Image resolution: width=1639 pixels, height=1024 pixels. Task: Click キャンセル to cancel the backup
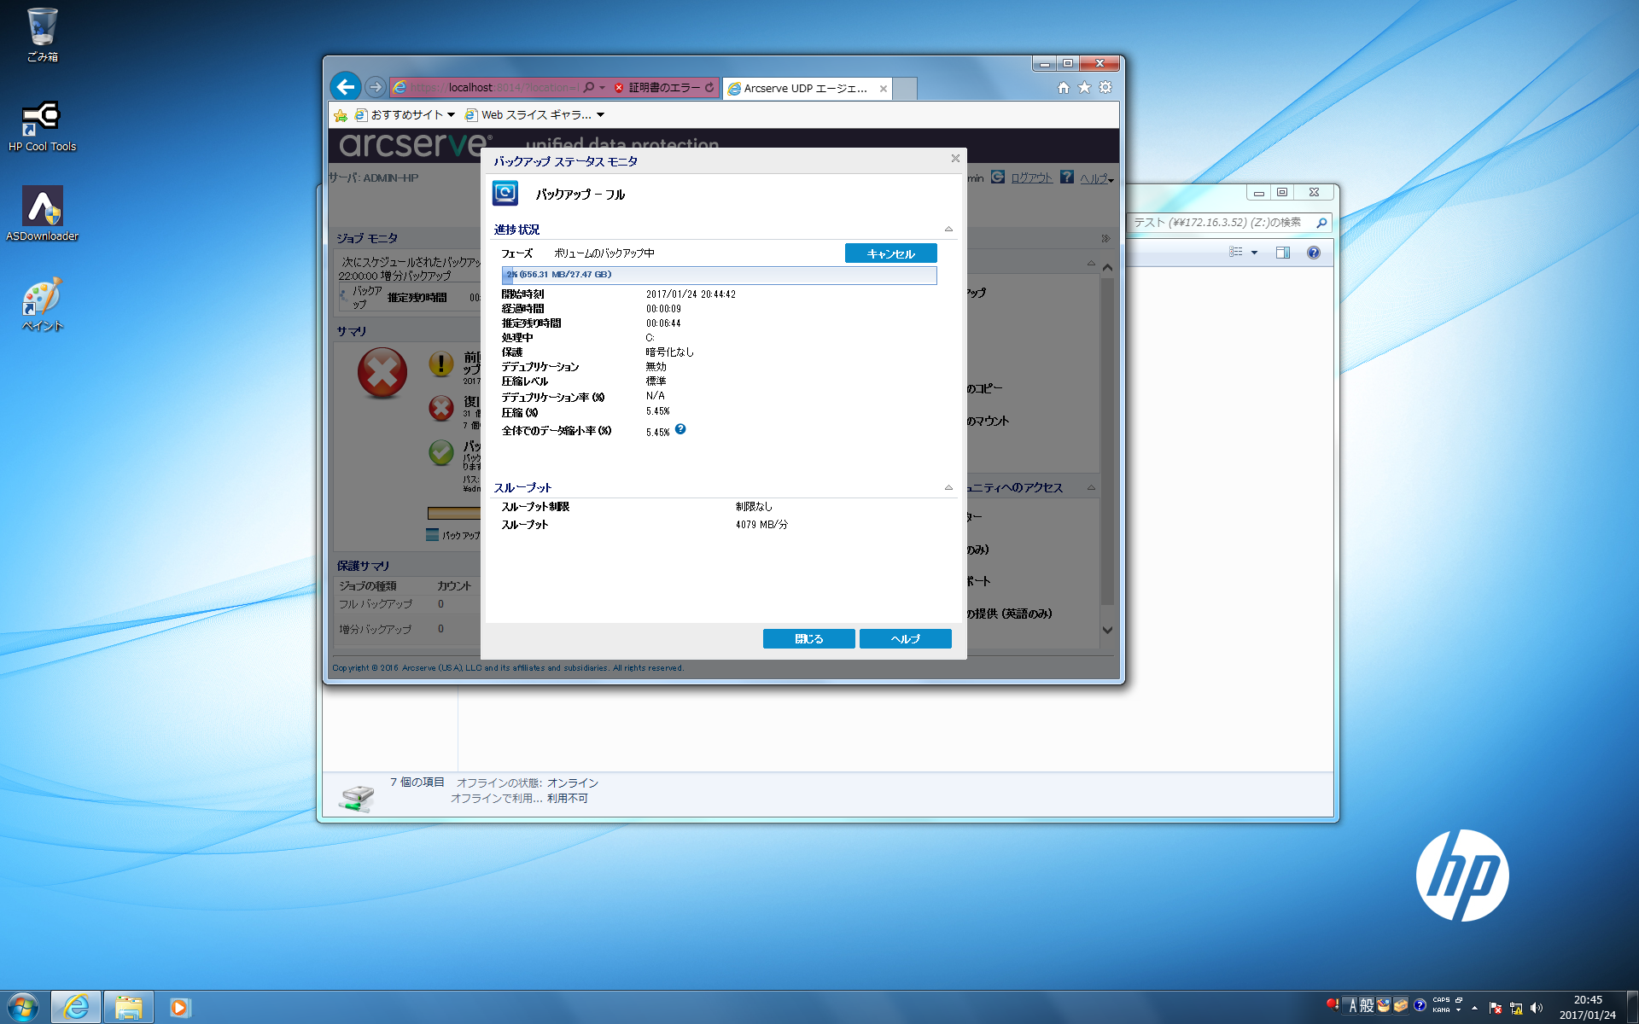(x=890, y=253)
